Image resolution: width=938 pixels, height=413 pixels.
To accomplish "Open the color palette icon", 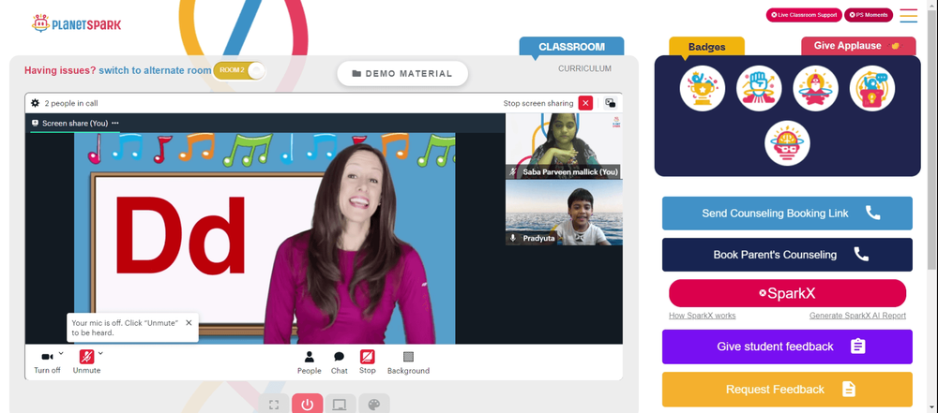I will tap(374, 405).
